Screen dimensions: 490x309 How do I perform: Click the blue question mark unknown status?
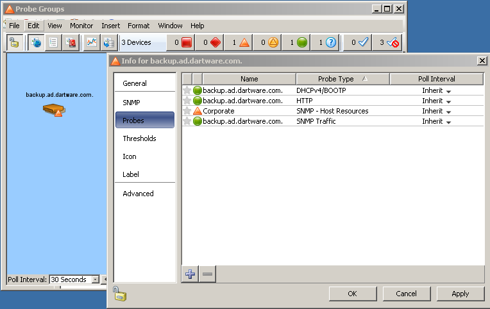[x=325, y=43]
